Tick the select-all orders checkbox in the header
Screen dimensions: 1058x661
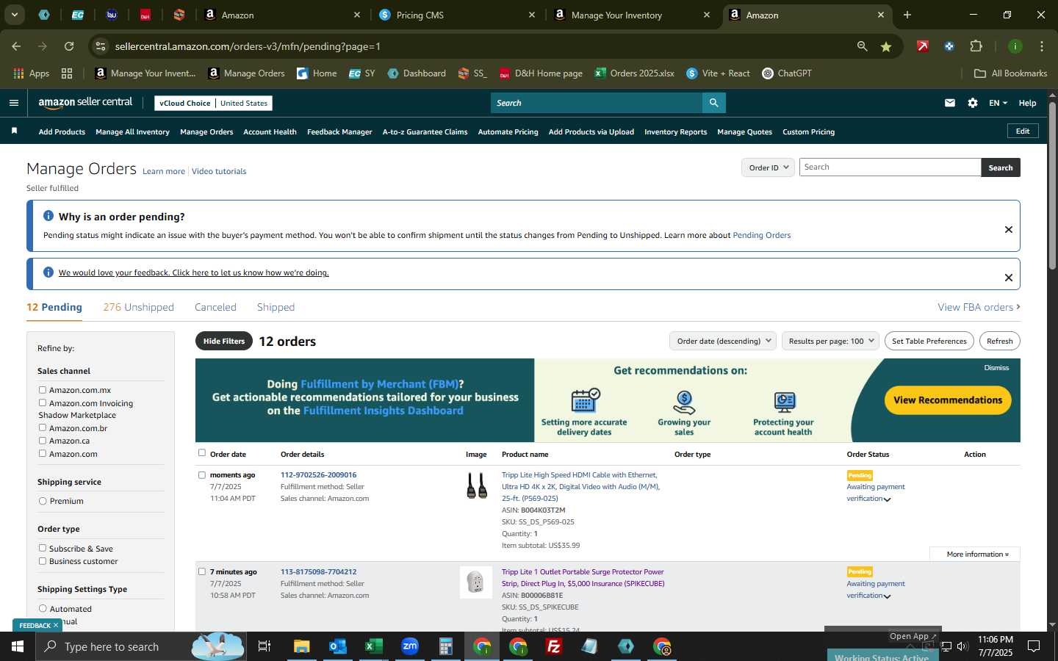tap(202, 453)
